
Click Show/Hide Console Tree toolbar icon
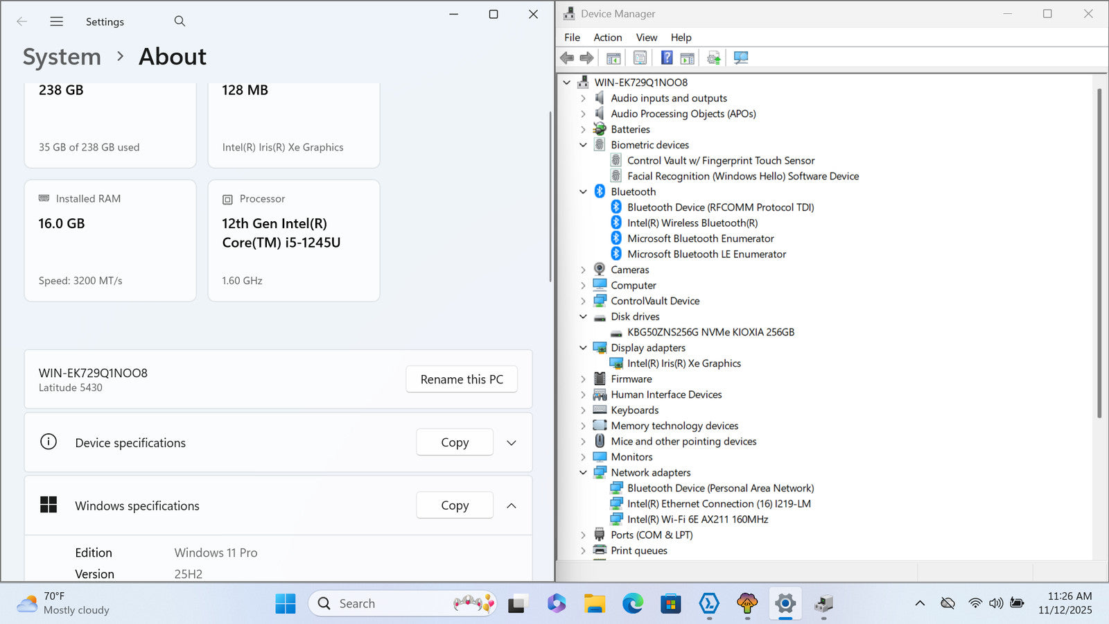click(x=613, y=58)
